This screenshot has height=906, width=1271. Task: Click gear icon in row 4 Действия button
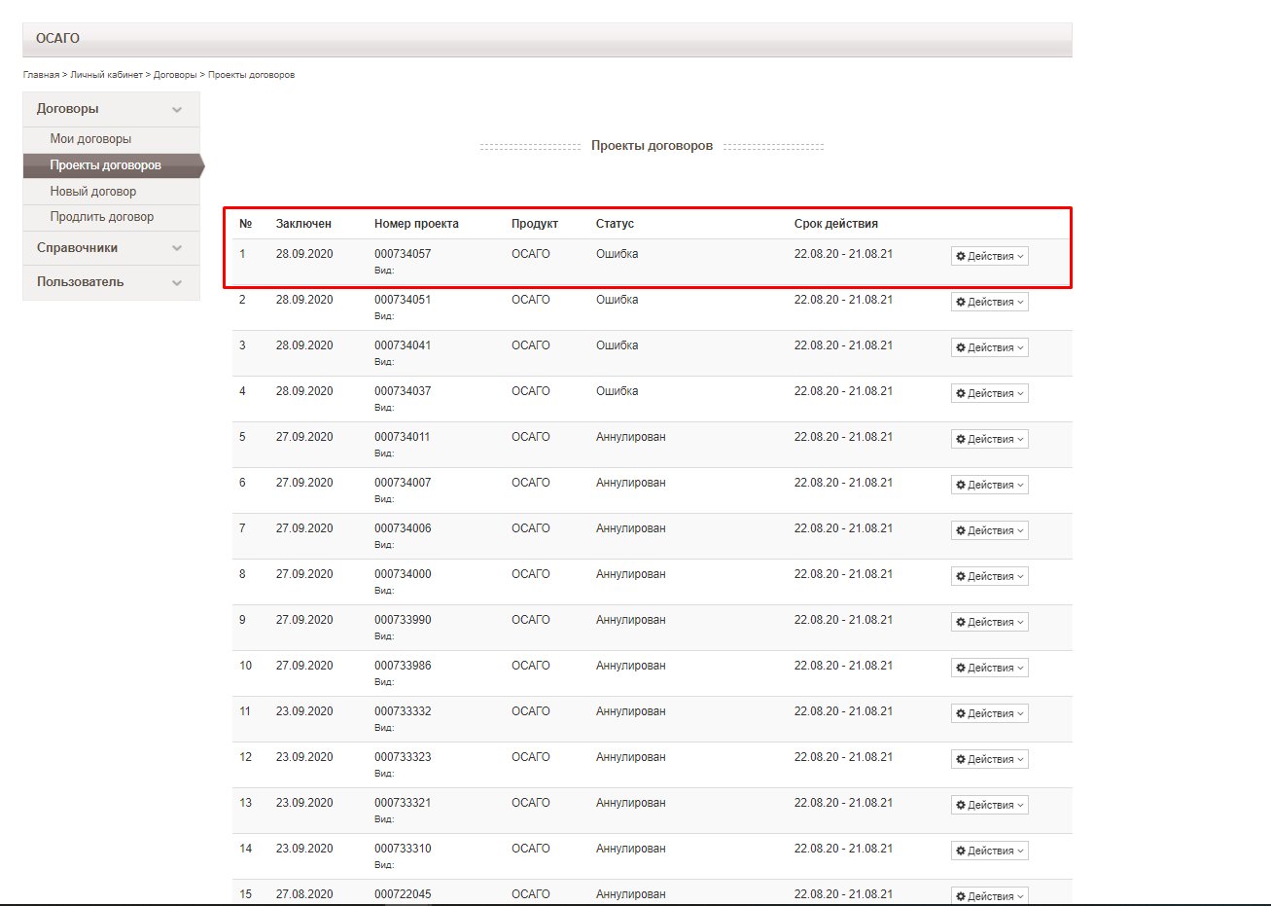coord(961,393)
